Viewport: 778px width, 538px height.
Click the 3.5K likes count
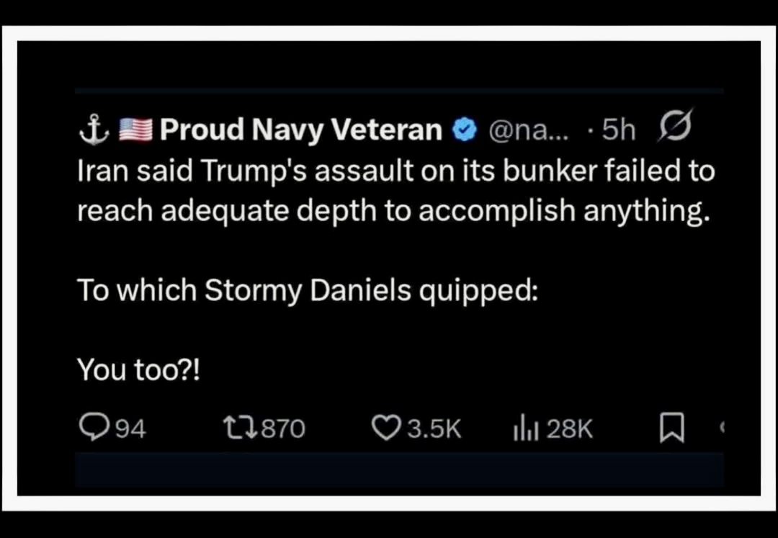point(434,430)
